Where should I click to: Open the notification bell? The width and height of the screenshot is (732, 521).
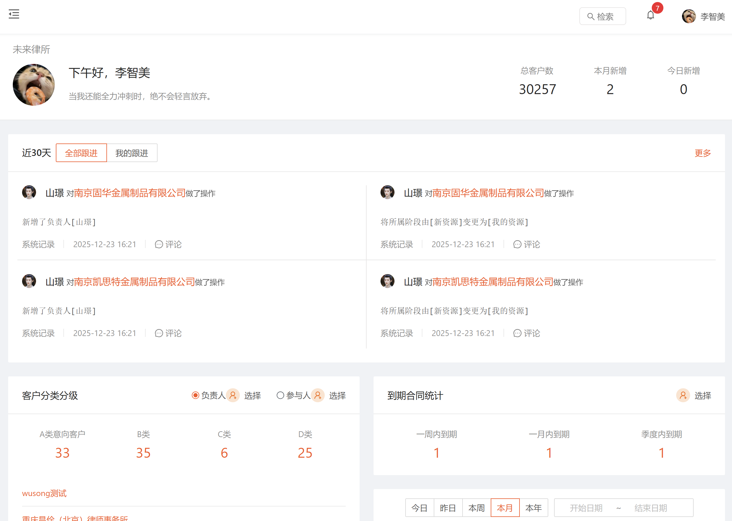[650, 15]
